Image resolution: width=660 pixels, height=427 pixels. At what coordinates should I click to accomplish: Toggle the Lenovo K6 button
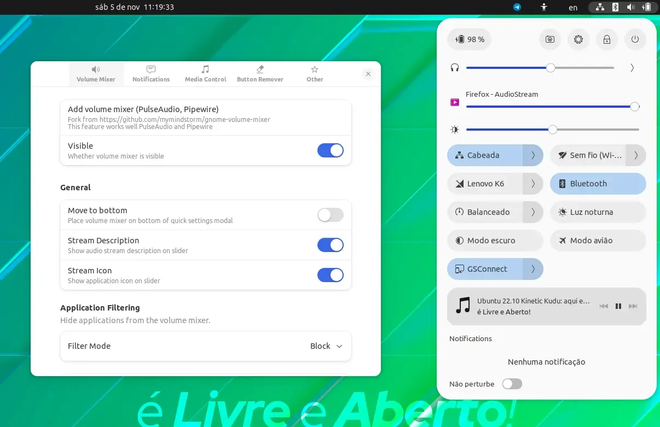[485, 184]
